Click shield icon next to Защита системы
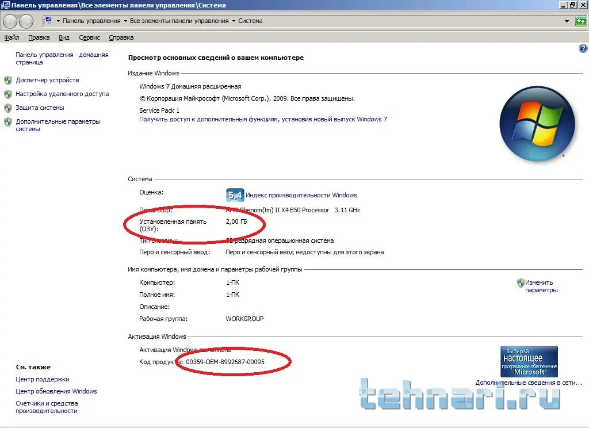The image size is (589, 428). tap(8, 108)
